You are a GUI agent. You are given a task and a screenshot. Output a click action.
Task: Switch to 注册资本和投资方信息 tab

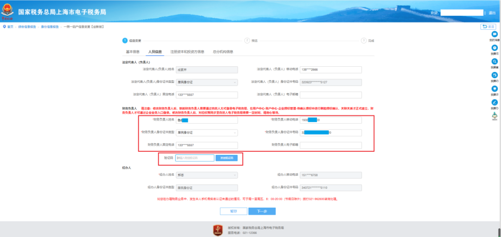(x=187, y=51)
